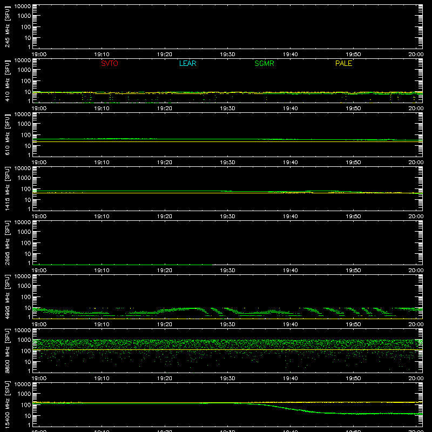Image resolution: width=432 pixels, height=432 pixels.
Task: Select the 1415 MHz [SFU] axis title
Action: tap(8, 188)
